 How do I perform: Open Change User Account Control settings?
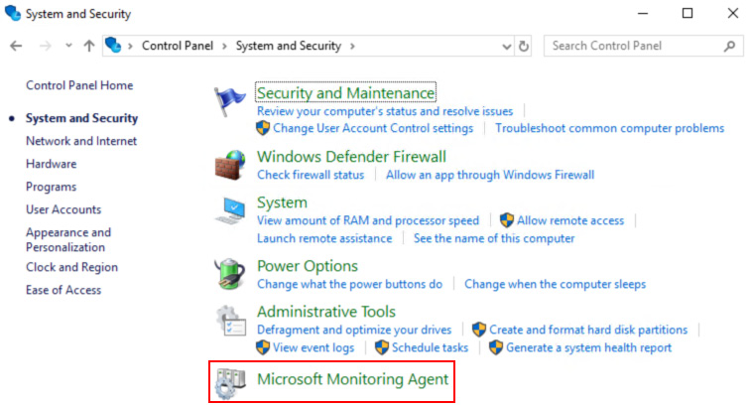tap(373, 128)
